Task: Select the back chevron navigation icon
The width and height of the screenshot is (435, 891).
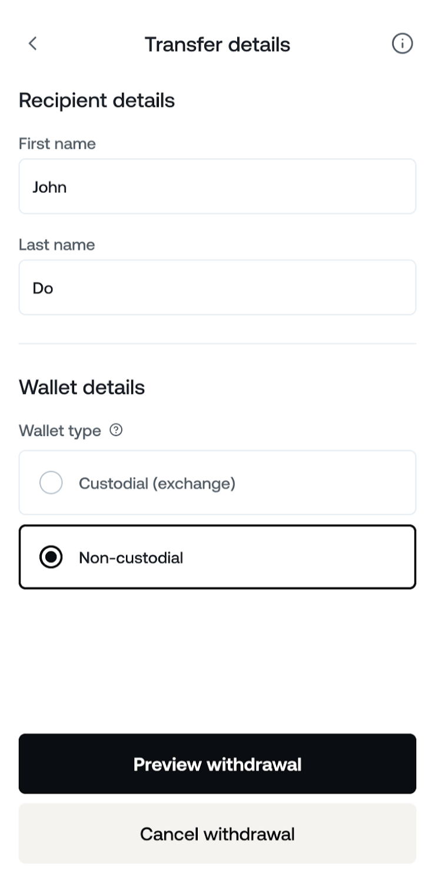Action: coord(33,44)
